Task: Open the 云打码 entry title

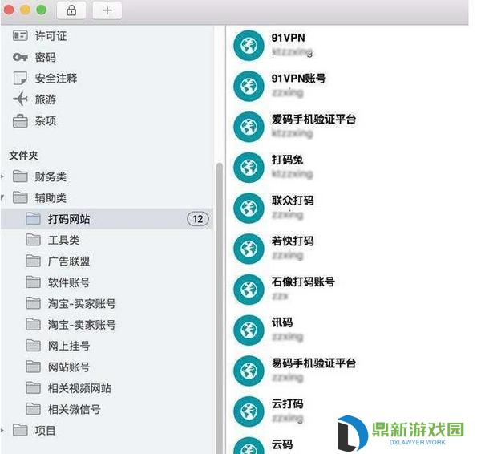Action: 288,403
